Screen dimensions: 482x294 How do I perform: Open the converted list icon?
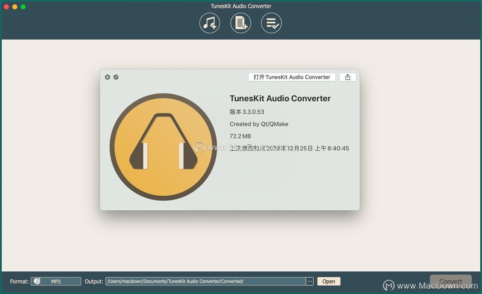coord(271,23)
